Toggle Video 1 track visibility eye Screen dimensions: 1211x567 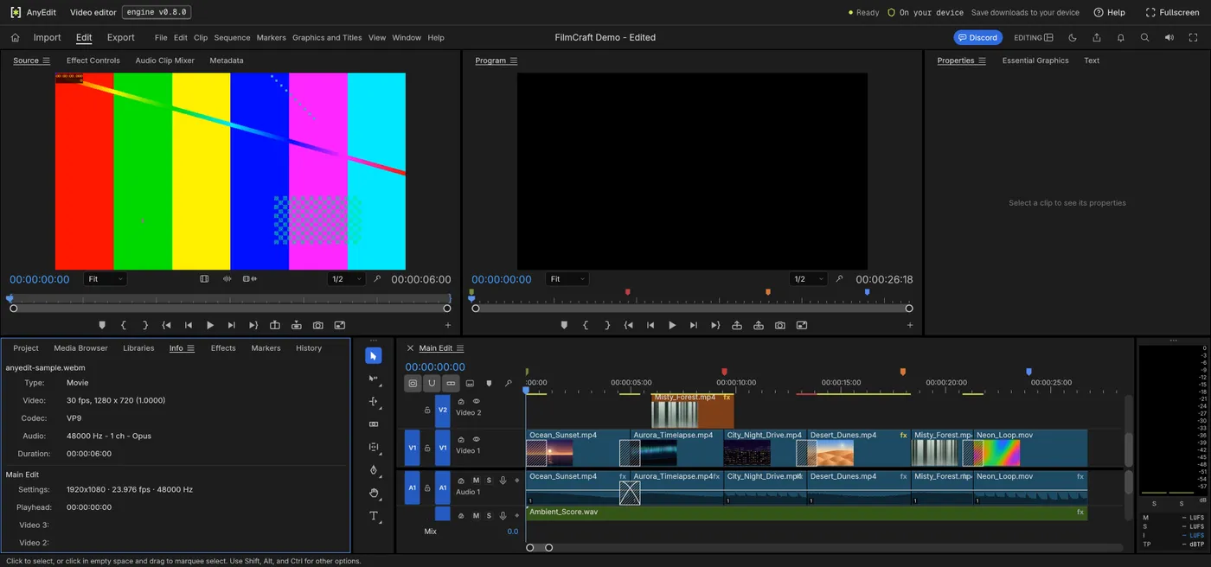coord(476,439)
